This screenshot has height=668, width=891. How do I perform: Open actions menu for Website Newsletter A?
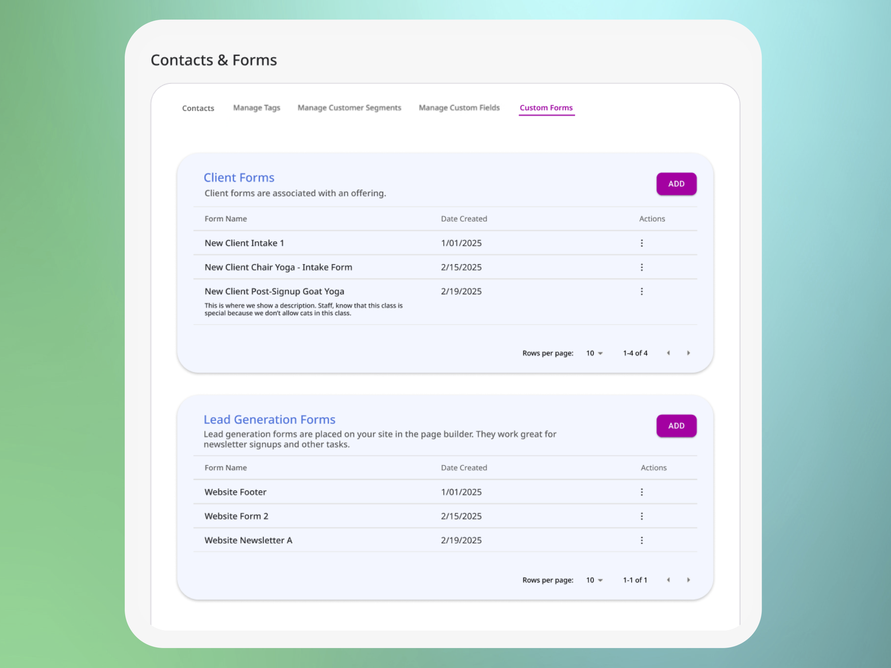642,540
